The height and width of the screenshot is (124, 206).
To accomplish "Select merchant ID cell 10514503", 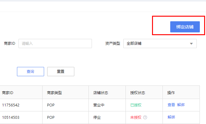I will tap(11, 117).
